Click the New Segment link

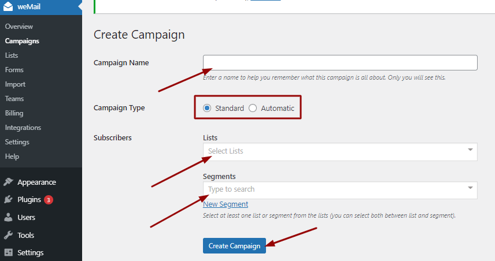pyautogui.click(x=226, y=204)
